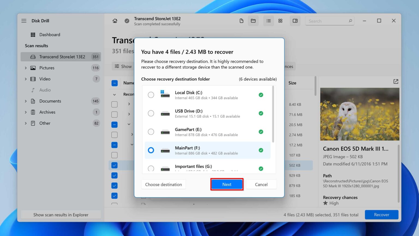419x236 pixels.
Task: Expand the Pictures category
Action: click(25, 68)
